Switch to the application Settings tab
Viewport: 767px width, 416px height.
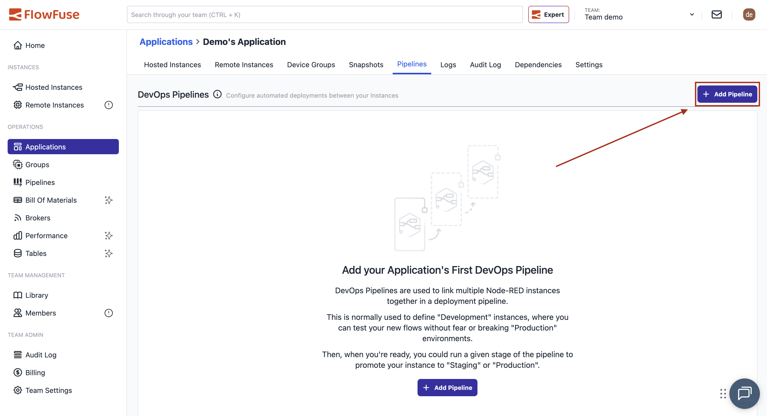coord(589,64)
